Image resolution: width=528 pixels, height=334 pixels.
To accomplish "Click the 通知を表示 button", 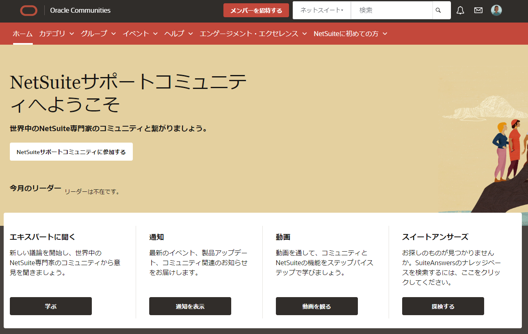I will coord(190,306).
